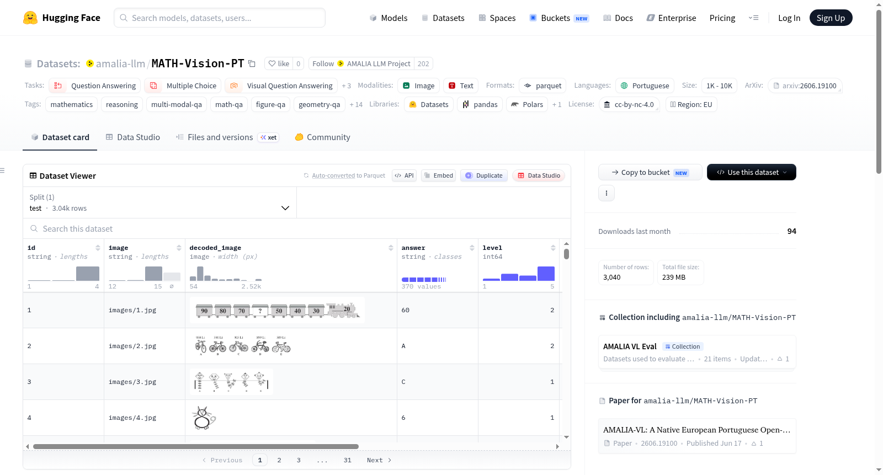Sort the id column
This screenshot has height=475, width=883.
point(98,248)
